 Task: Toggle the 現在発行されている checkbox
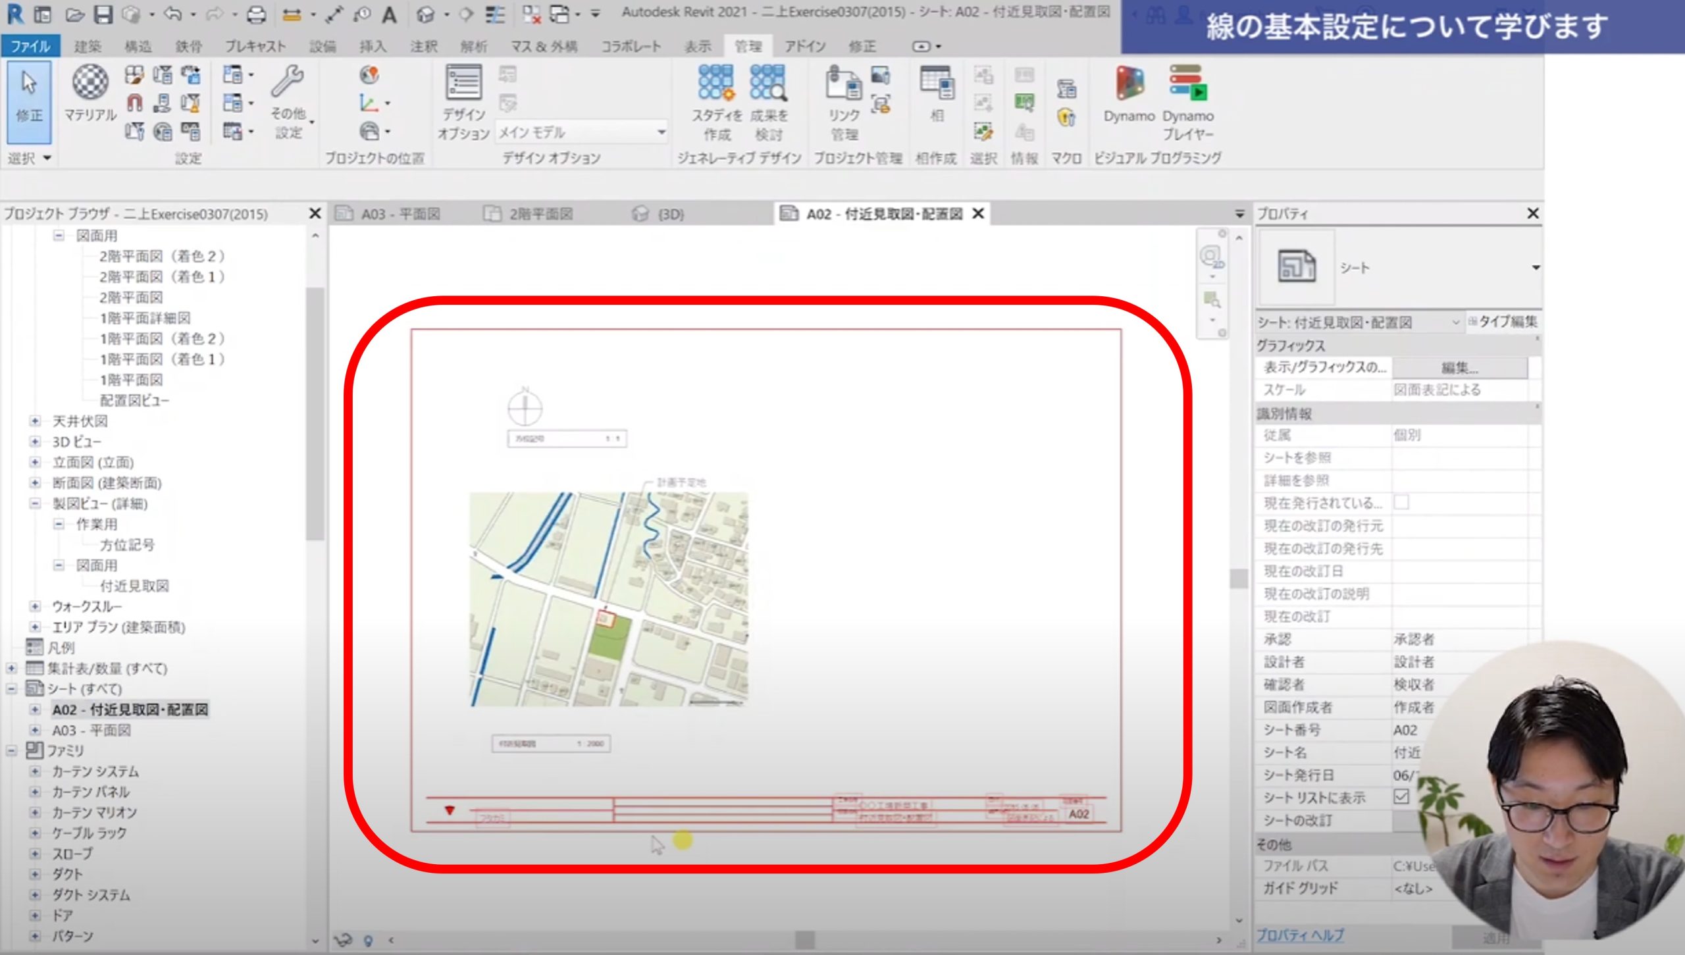click(1401, 503)
